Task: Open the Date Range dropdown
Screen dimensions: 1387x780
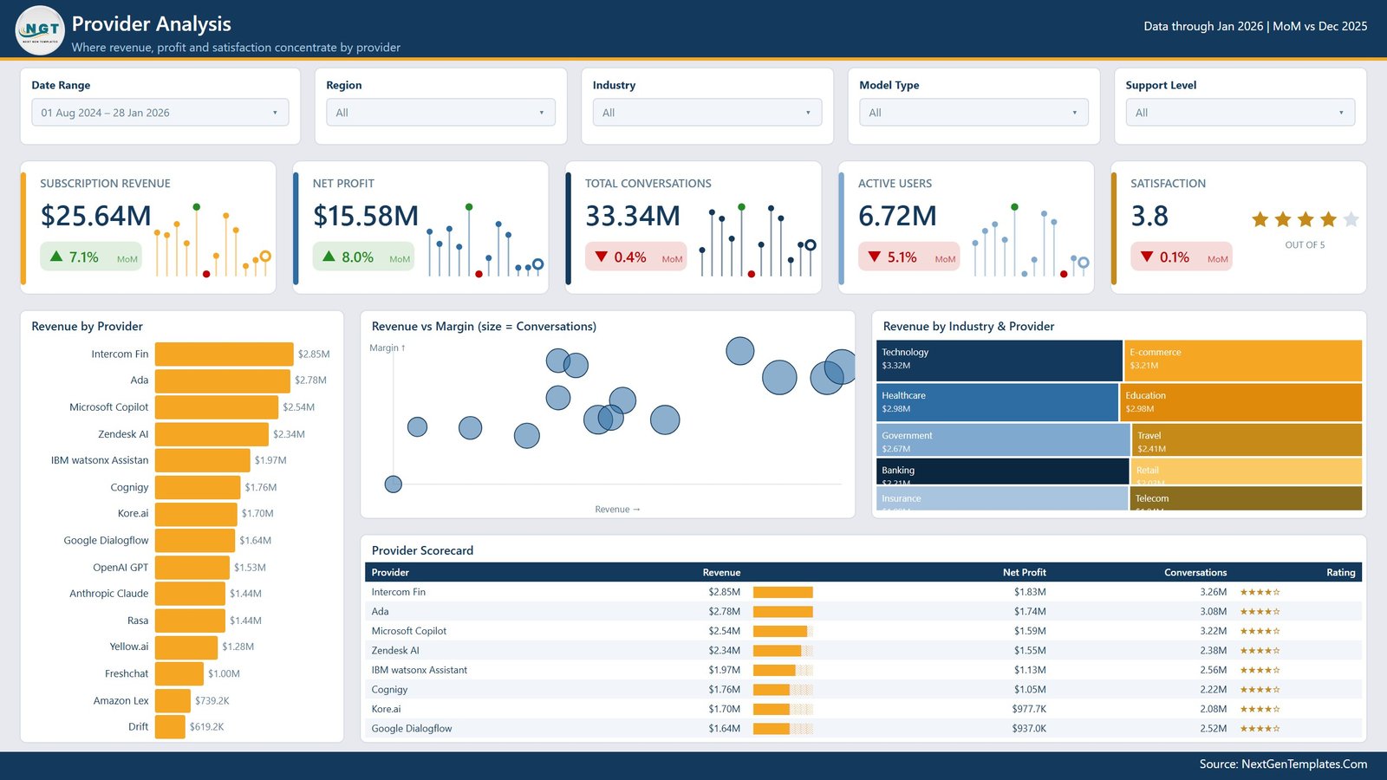Action: tap(160, 113)
